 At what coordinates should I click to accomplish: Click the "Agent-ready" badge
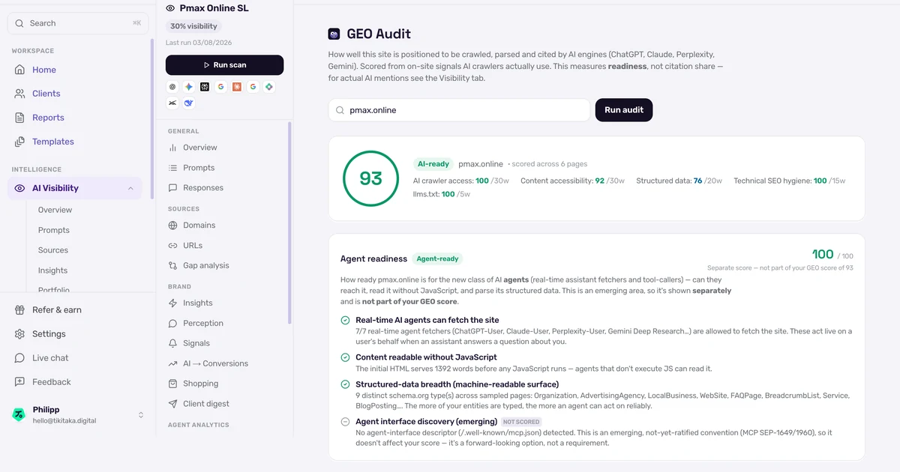438,258
